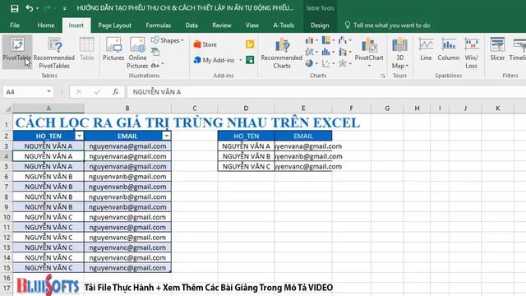Expand the PivotChart dropdown arrow

pos(369,66)
